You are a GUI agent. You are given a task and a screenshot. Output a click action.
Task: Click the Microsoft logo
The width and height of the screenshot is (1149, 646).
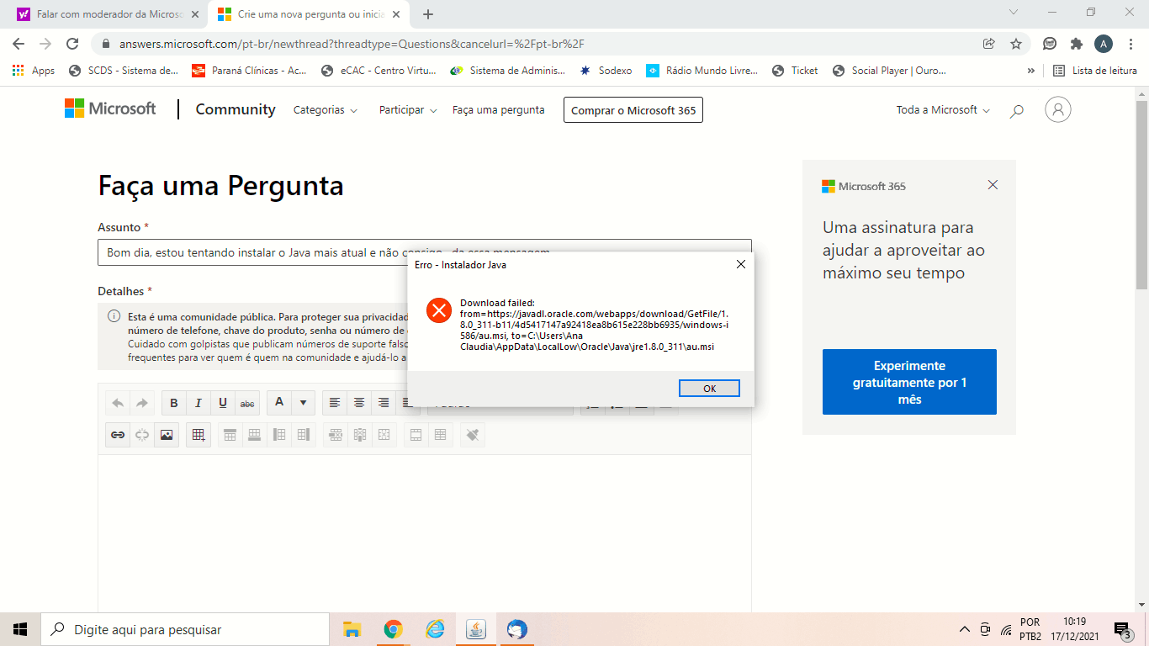coord(110,109)
